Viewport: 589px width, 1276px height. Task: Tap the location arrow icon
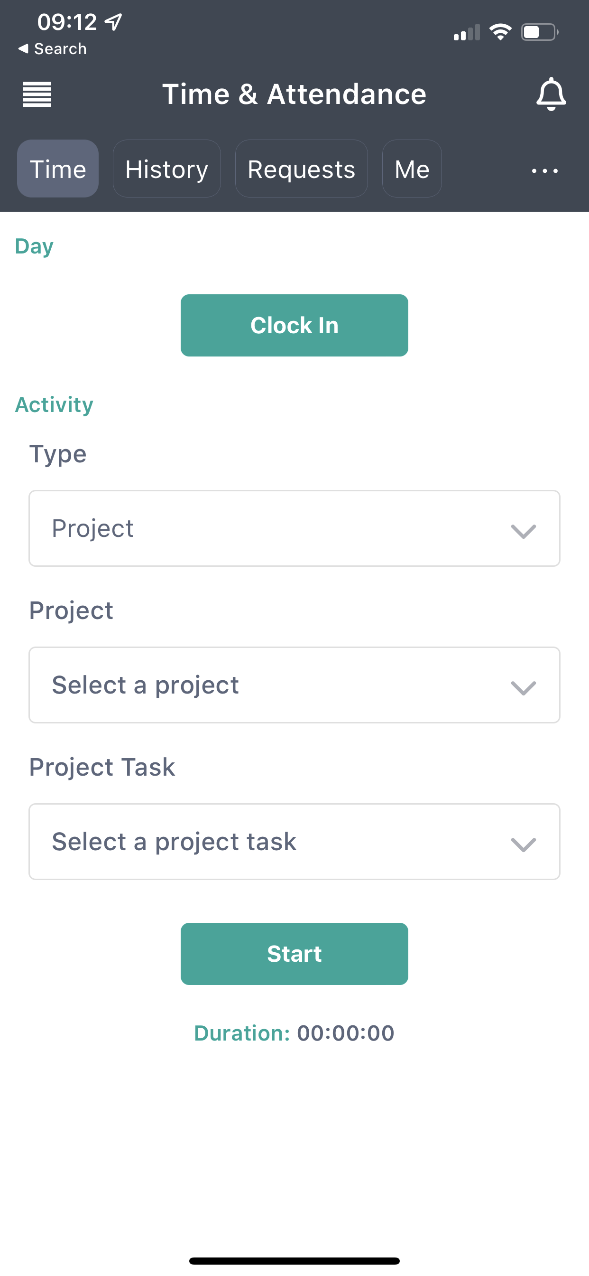(114, 22)
